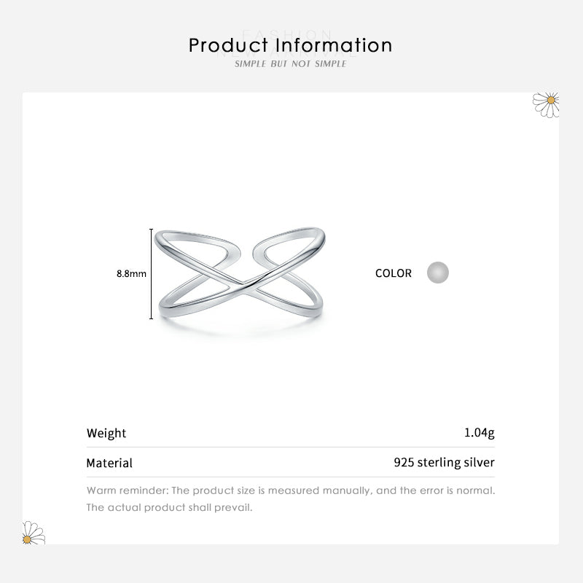Click the "Material" row label
This screenshot has height=583, width=583.
(x=109, y=463)
